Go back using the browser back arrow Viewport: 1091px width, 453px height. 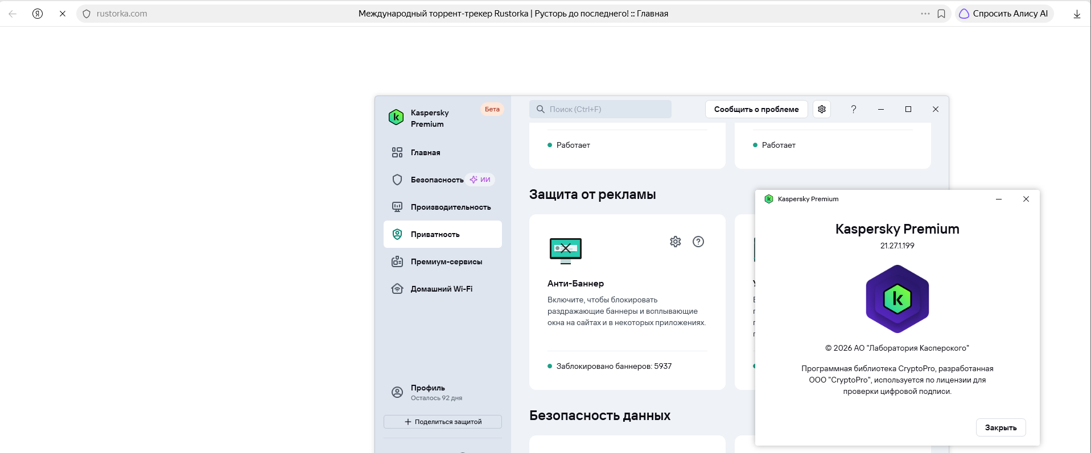[x=13, y=14]
